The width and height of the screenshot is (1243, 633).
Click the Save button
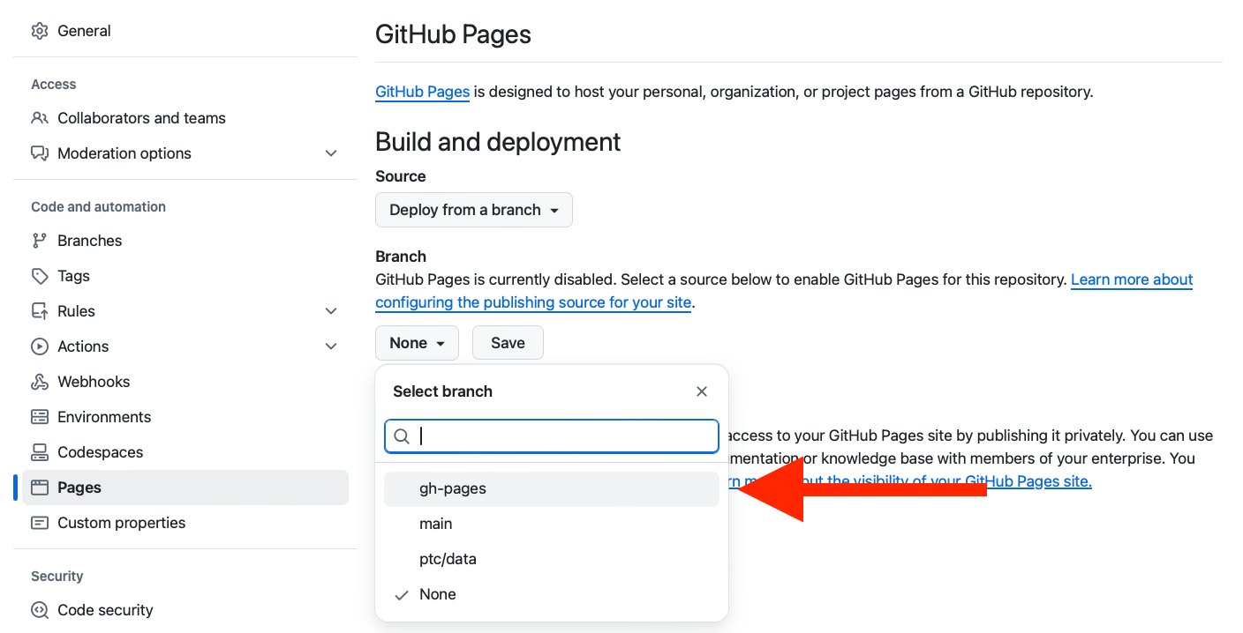pos(508,343)
